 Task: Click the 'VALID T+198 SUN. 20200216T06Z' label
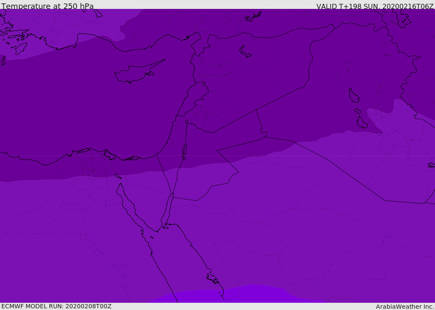375,6
